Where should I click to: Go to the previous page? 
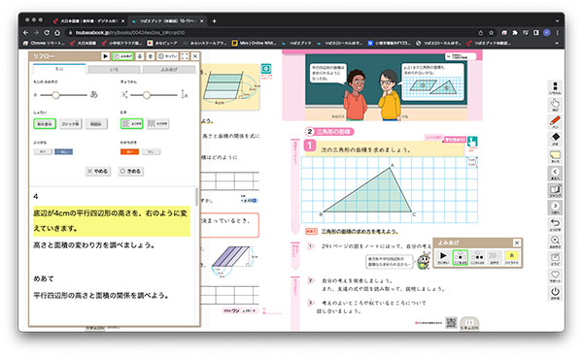pyautogui.click(x=555, y=174)
